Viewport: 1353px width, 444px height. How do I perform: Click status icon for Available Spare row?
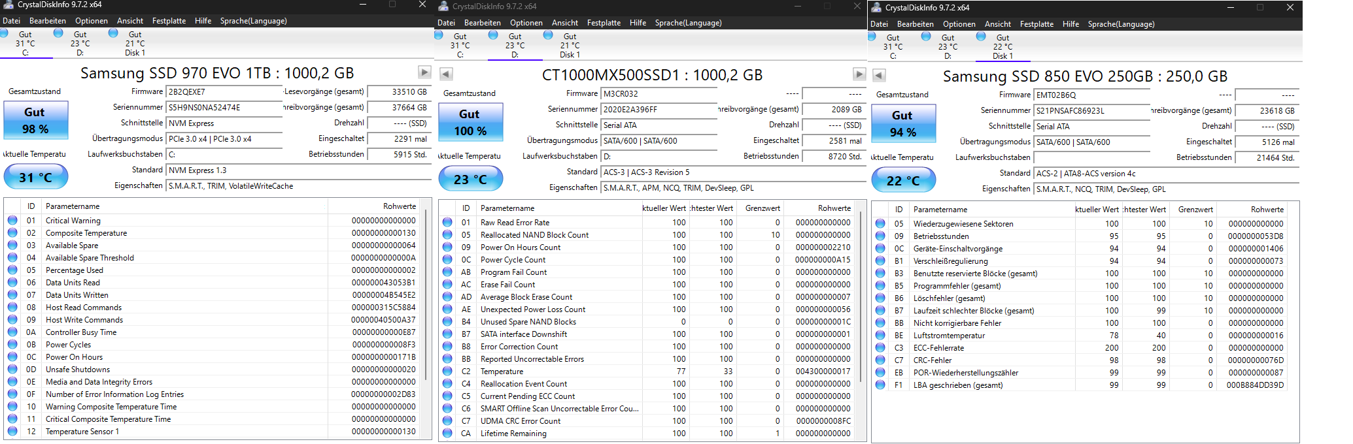[x=12, y=245]
